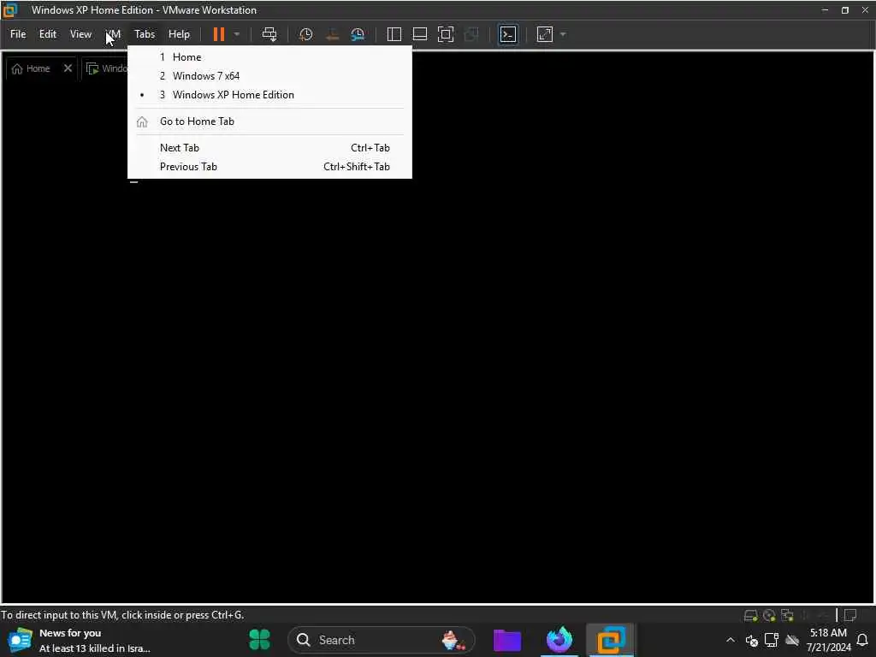Click the OneDrive cloud tray icon
876x657 pixels.
(791, 640)
